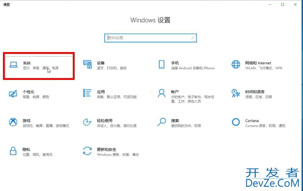Open the 网络和 Internet globe icon

click(x=236, y=64)
